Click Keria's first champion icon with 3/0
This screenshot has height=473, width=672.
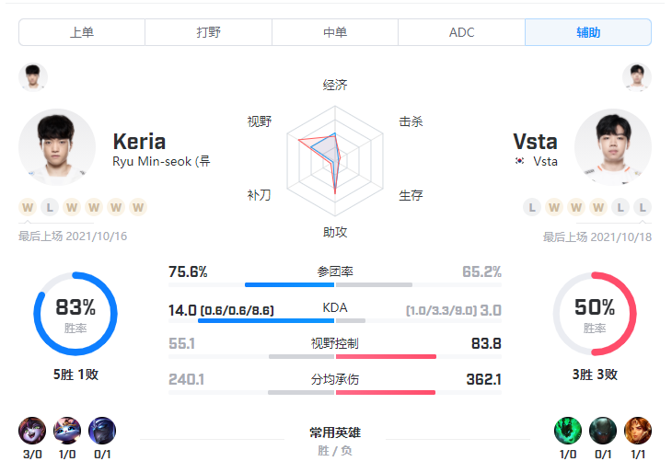[32, 431]
